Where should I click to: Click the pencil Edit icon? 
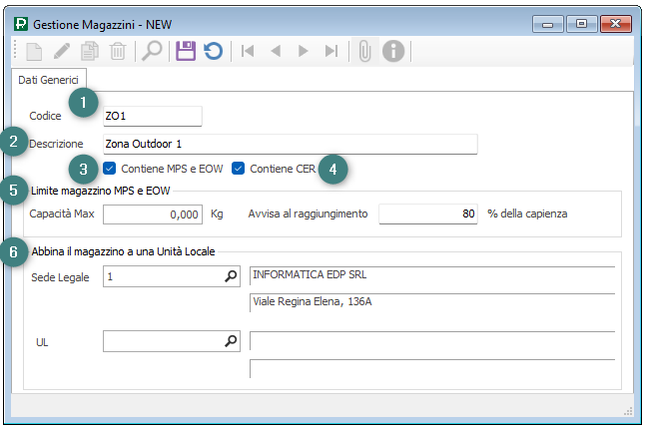click(62, 51)
